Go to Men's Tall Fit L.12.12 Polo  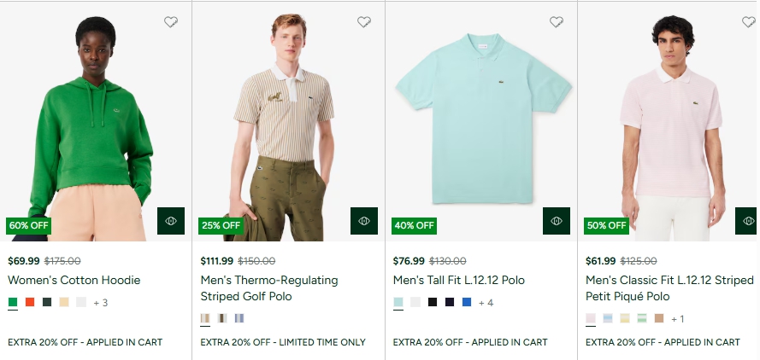tap(458, 280)
